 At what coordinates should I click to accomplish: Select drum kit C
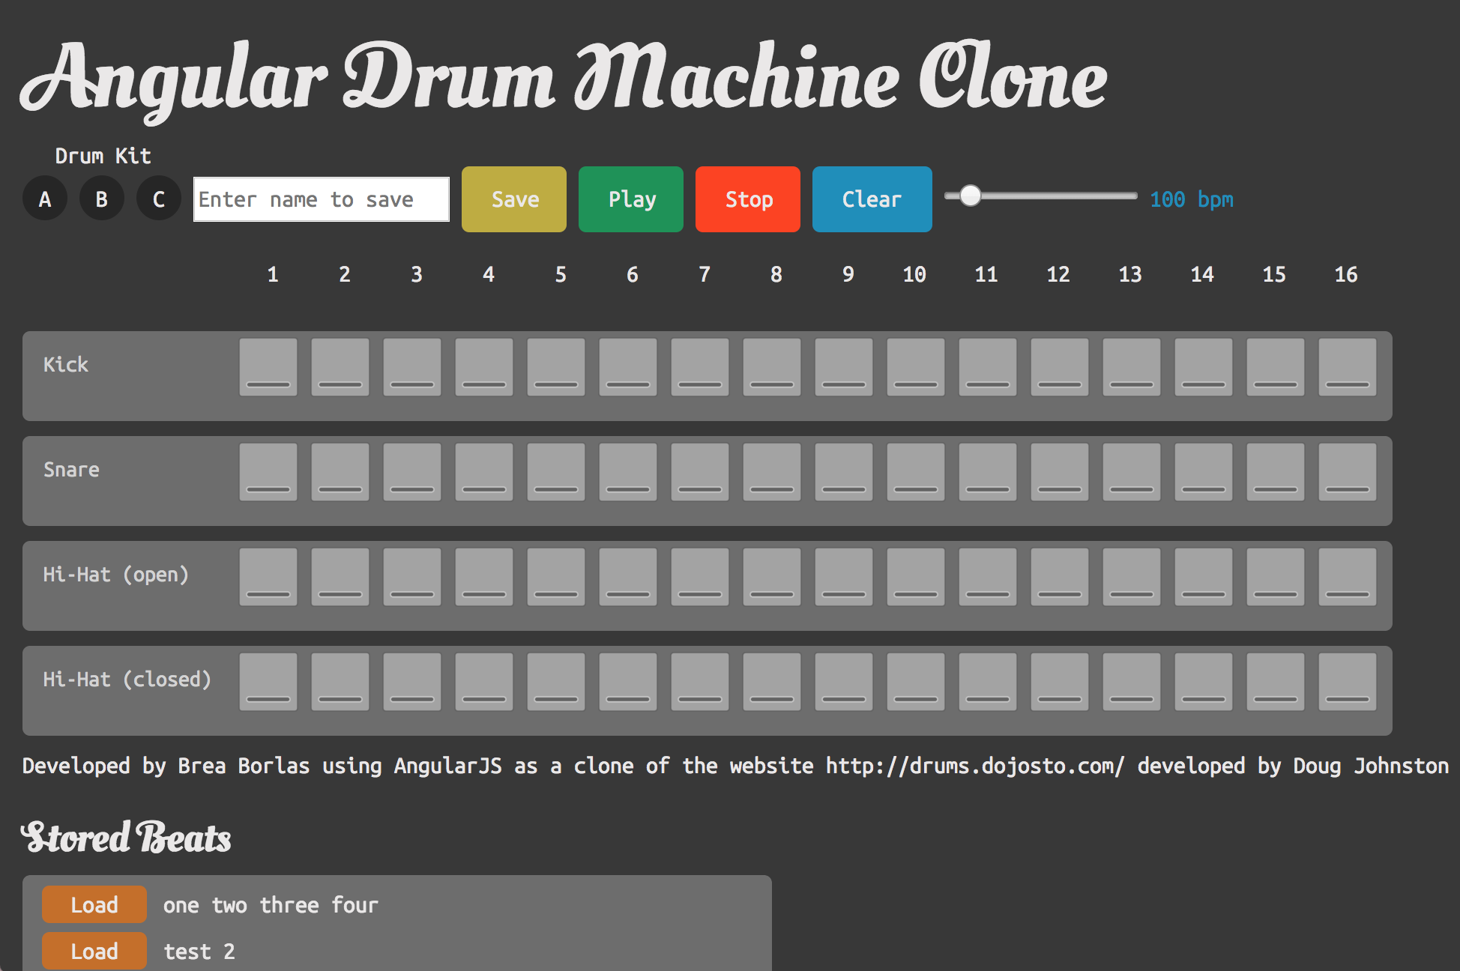pyautogui.click(x=159, y=199)
